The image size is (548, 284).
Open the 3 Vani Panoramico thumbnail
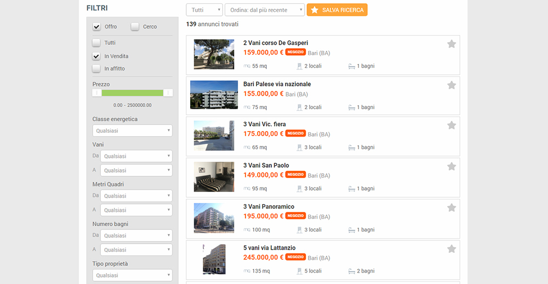coord(214,218)
